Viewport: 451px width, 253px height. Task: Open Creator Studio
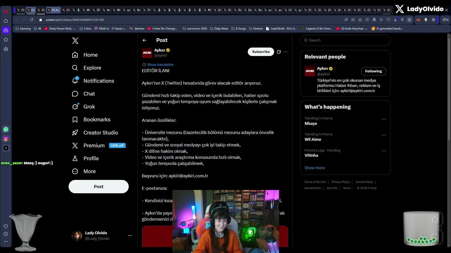(95, 132)
